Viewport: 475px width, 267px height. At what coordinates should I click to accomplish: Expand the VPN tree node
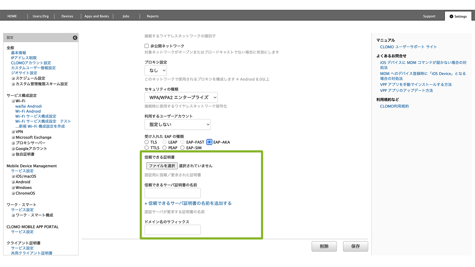click(13, 132)
